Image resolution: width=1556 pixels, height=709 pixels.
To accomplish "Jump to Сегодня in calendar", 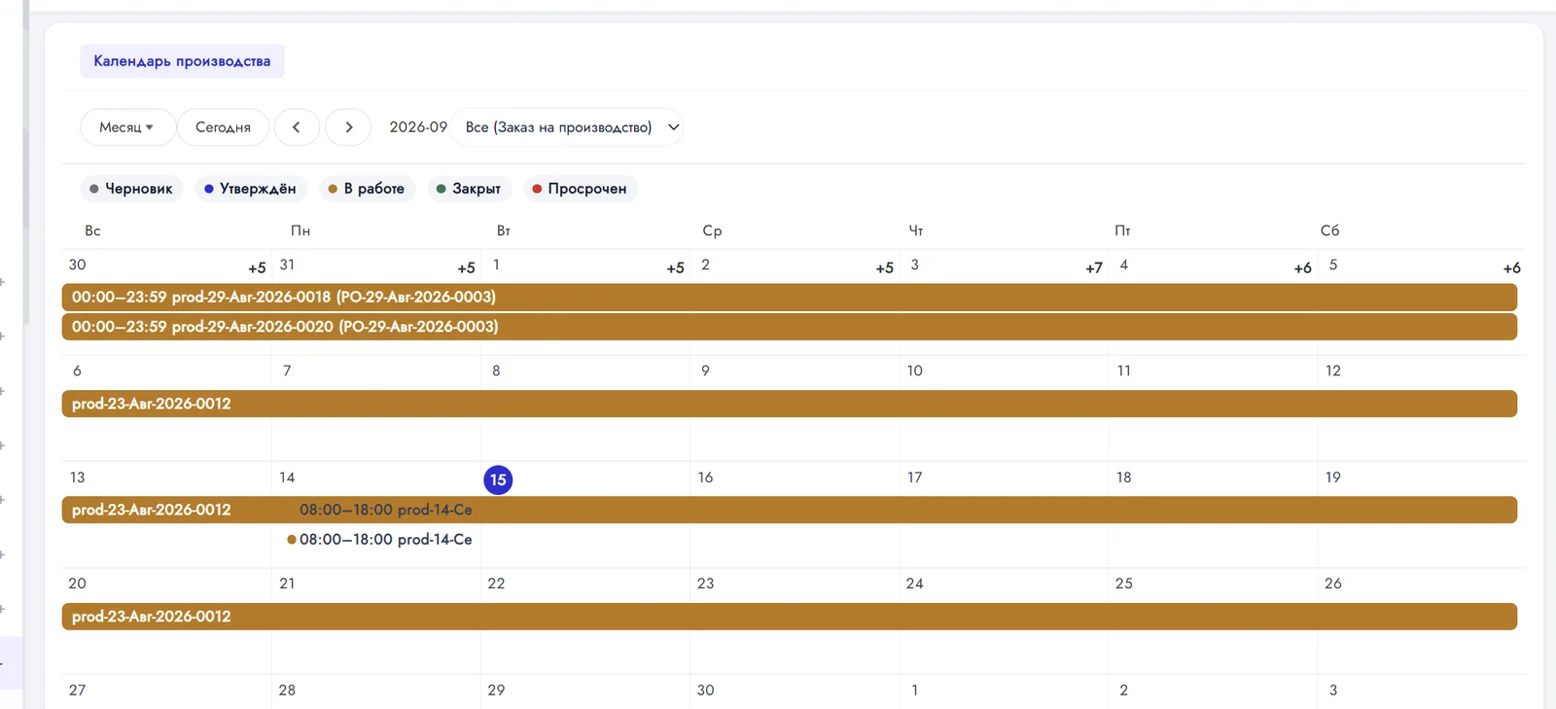I will click(223, 127).
